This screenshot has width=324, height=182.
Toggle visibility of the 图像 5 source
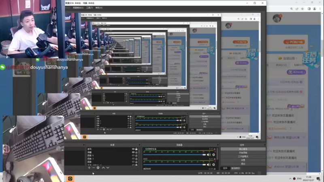point(133,155)
